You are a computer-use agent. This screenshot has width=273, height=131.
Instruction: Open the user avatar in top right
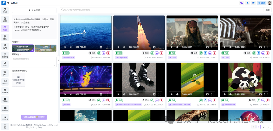[269, 3]
